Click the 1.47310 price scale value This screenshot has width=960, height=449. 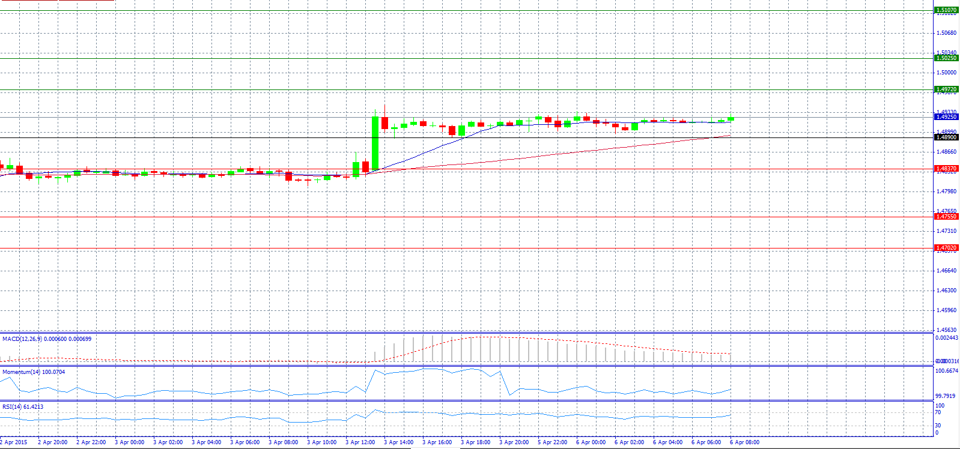(947, 231)
